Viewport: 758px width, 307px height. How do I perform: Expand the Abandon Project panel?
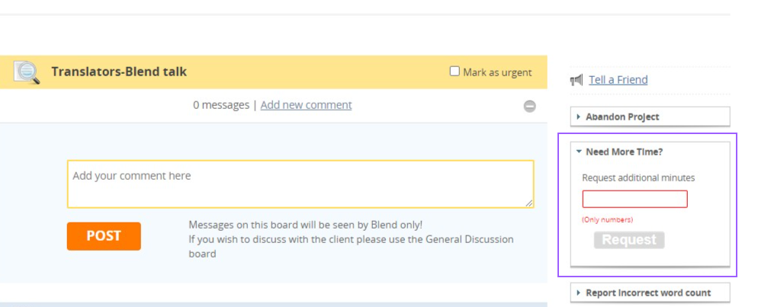coord(622,117)
